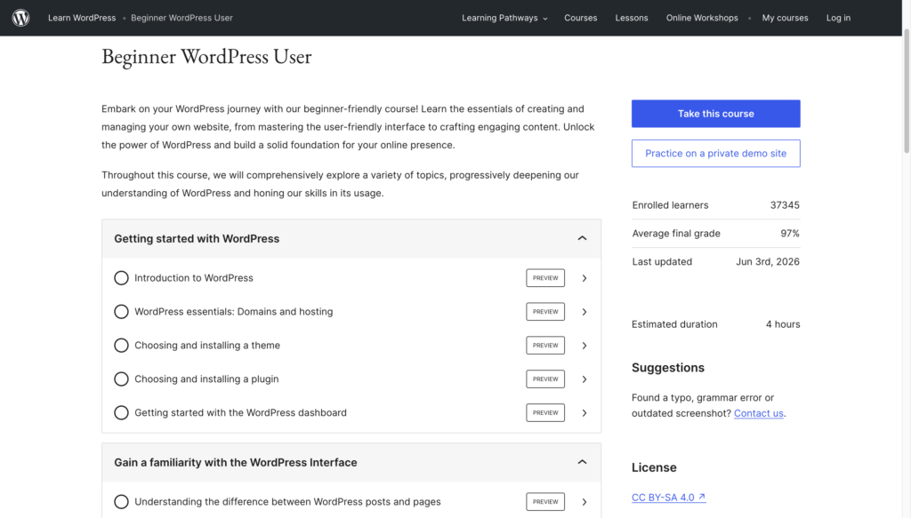The image size is (911, 518).
Task: Click the Jun 3rd, 2026 date
Action: pyautogui.click(x=768, y=262)
